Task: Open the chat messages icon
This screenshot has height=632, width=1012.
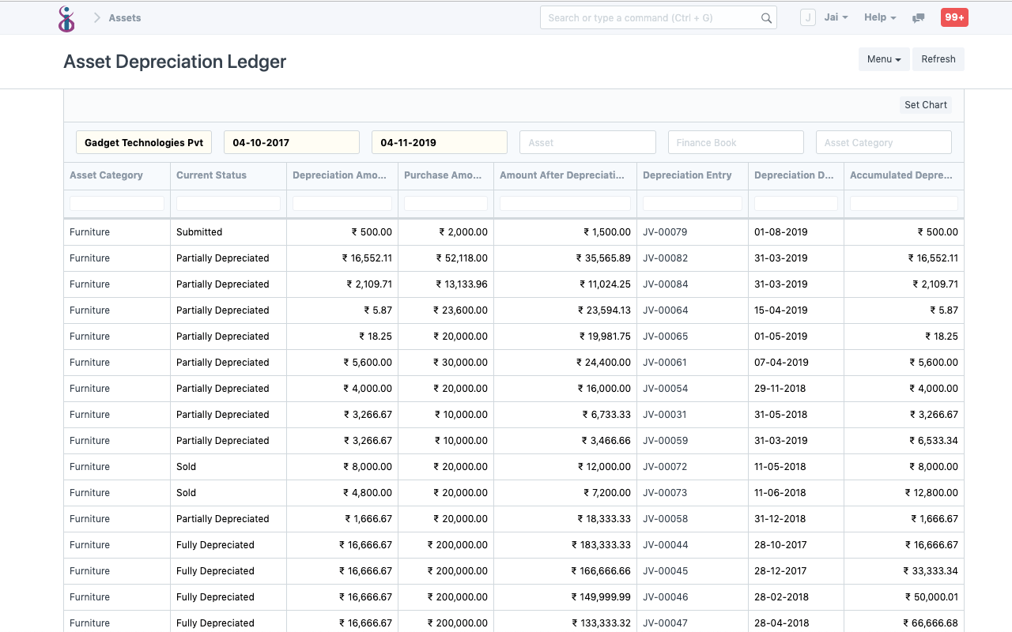Action: pyautogui.click(x=918, y=17)
